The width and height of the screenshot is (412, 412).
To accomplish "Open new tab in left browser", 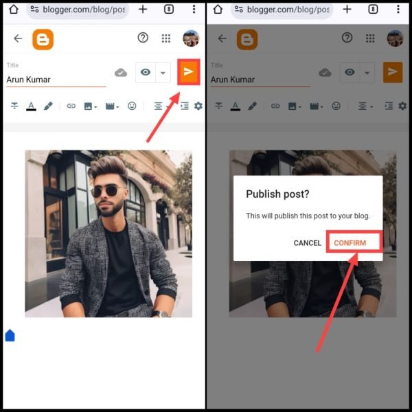I will 143,10.
